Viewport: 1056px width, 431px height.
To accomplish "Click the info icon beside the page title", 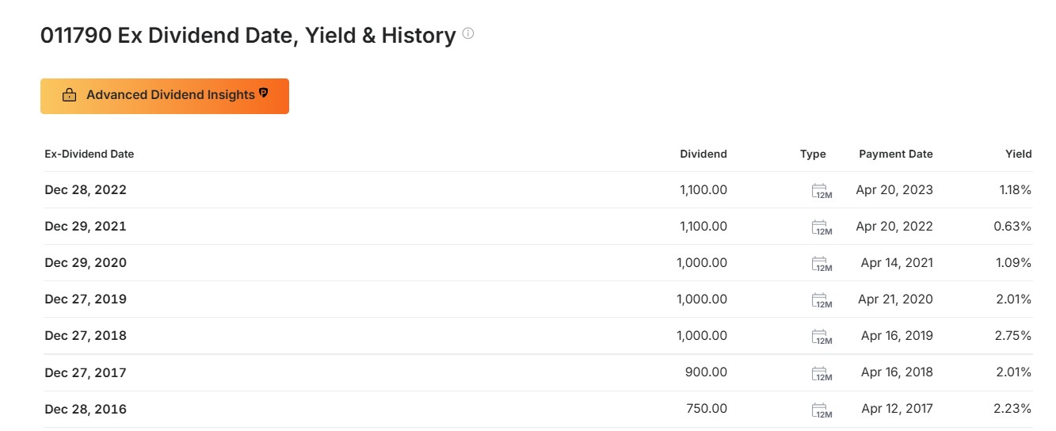I will click(468, 34).
